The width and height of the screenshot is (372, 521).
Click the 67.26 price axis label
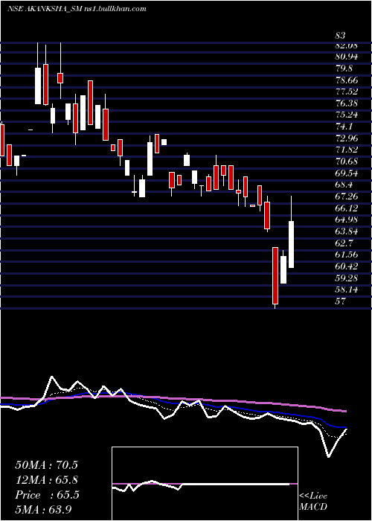coord(347,196)
